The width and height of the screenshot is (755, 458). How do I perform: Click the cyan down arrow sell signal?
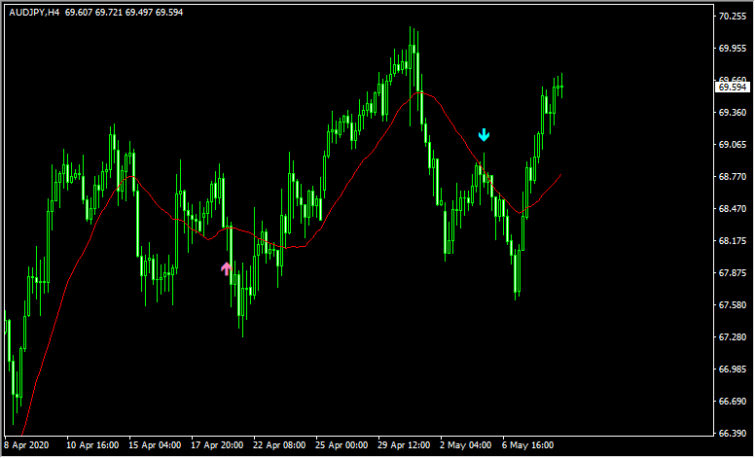(x=484, y=135)
